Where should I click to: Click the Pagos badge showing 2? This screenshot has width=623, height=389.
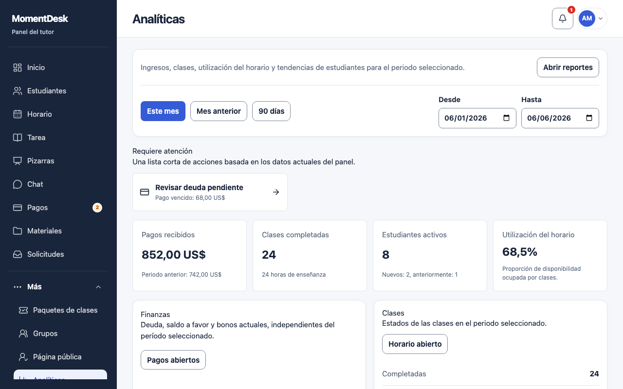pos(97,208)
